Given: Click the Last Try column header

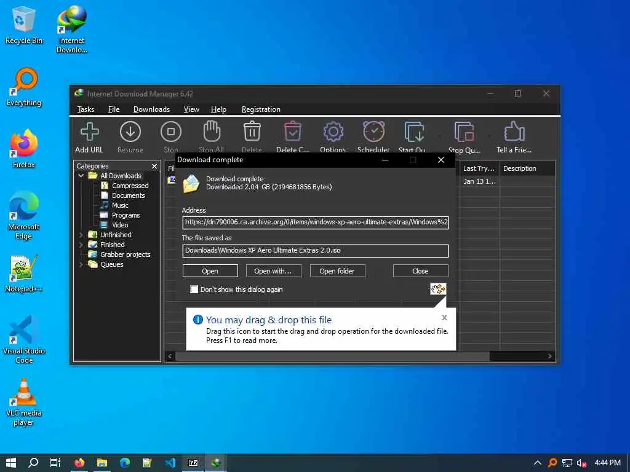Looking at the screenshot, I should tap(479, 168).
